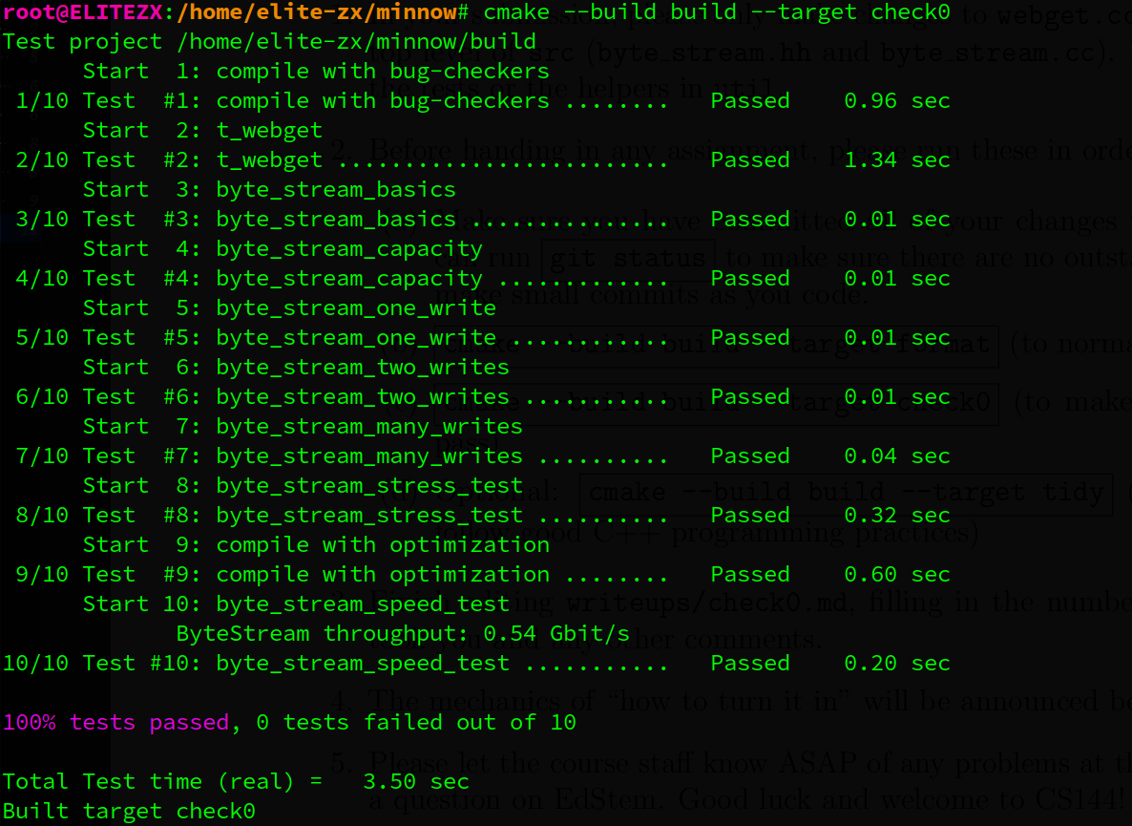Click the t_webget Passed status

[750, 160]
